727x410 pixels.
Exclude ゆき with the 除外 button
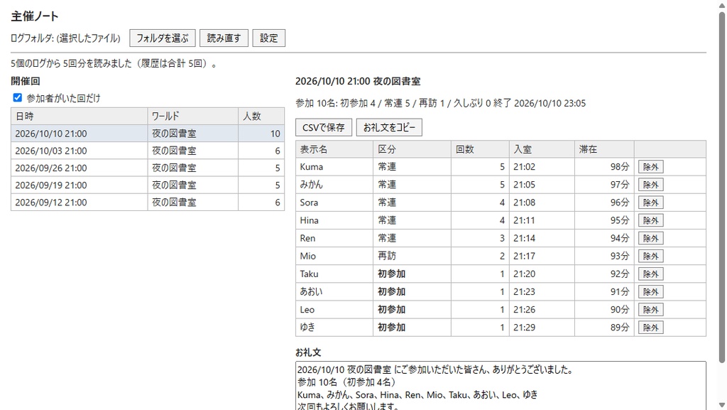(650, 328)
